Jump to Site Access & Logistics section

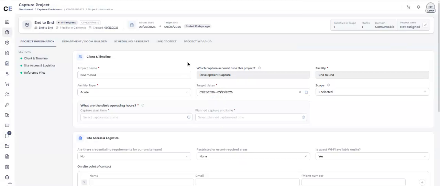[40, 65]
